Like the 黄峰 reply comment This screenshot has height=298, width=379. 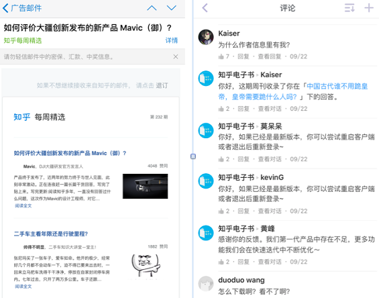(223, 262)
